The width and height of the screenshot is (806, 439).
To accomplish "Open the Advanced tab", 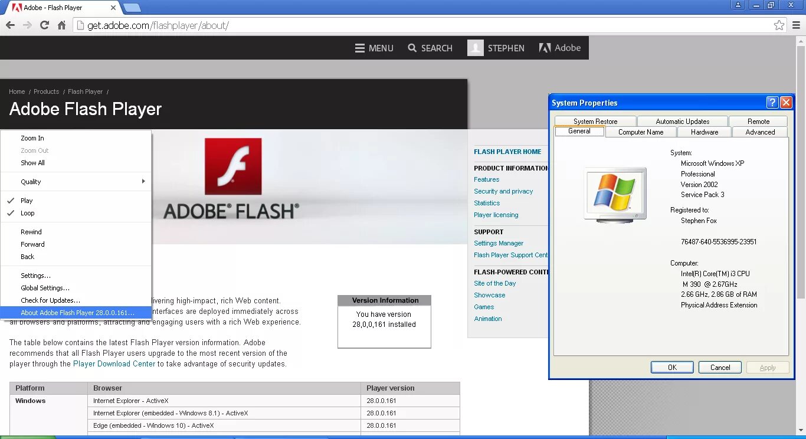I will [760, 132].
